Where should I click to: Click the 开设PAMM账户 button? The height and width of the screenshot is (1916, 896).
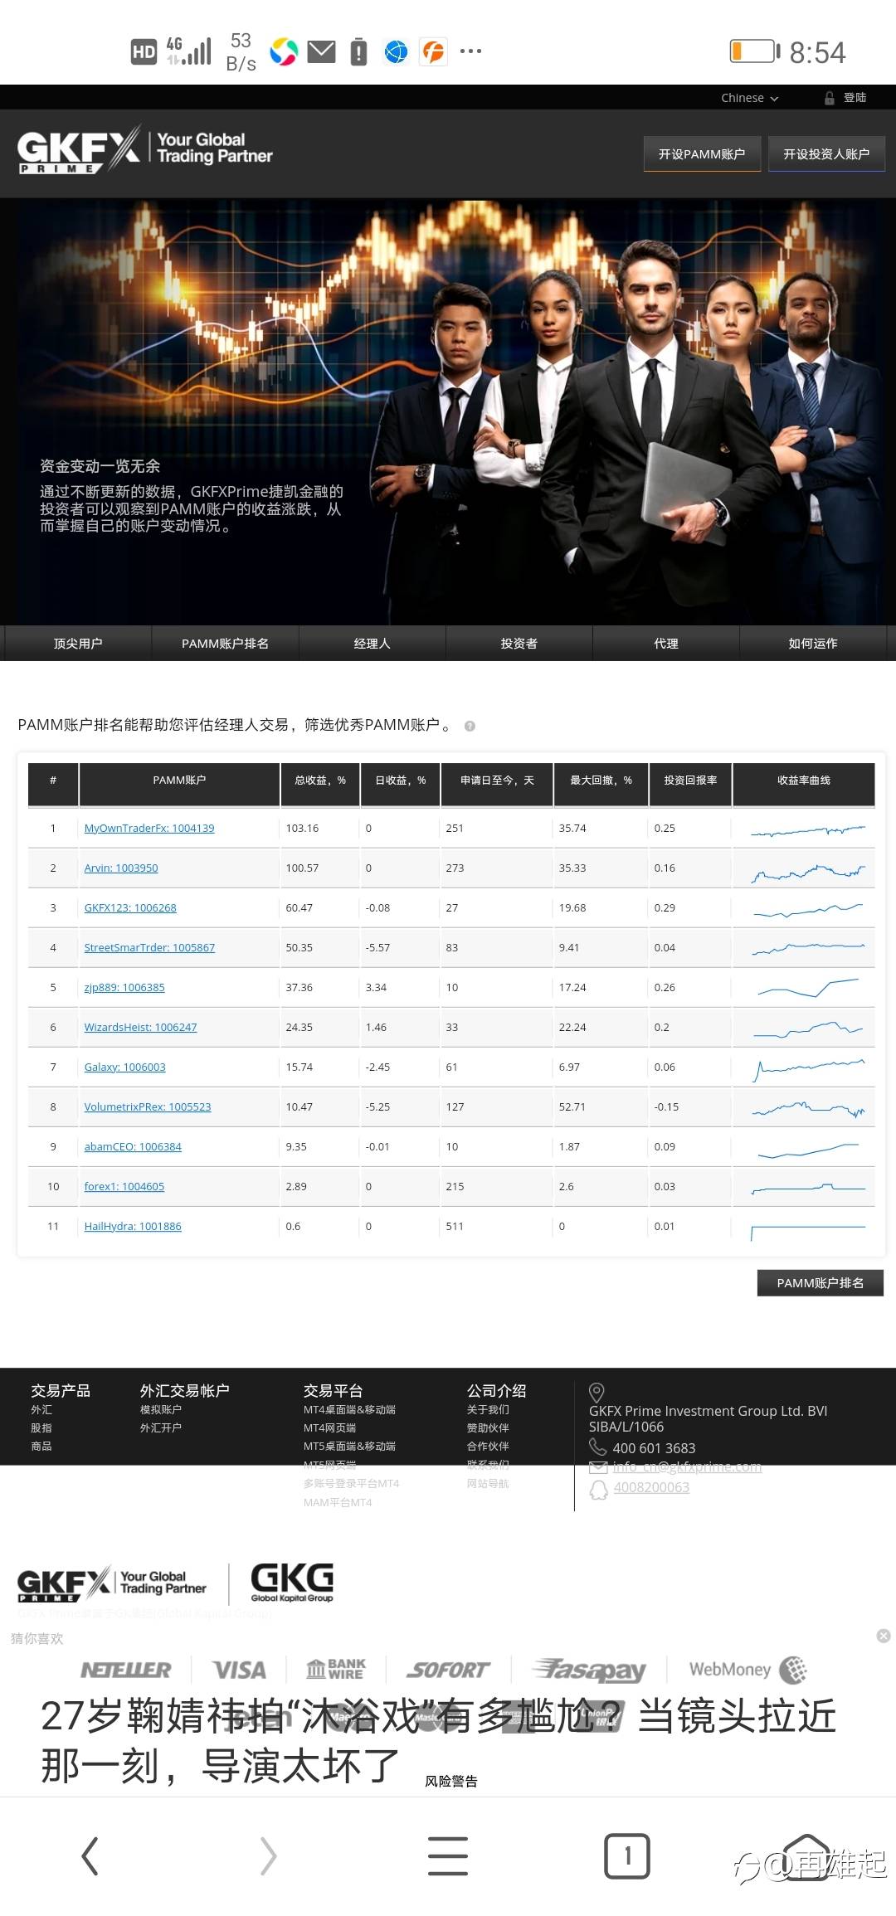702,154
